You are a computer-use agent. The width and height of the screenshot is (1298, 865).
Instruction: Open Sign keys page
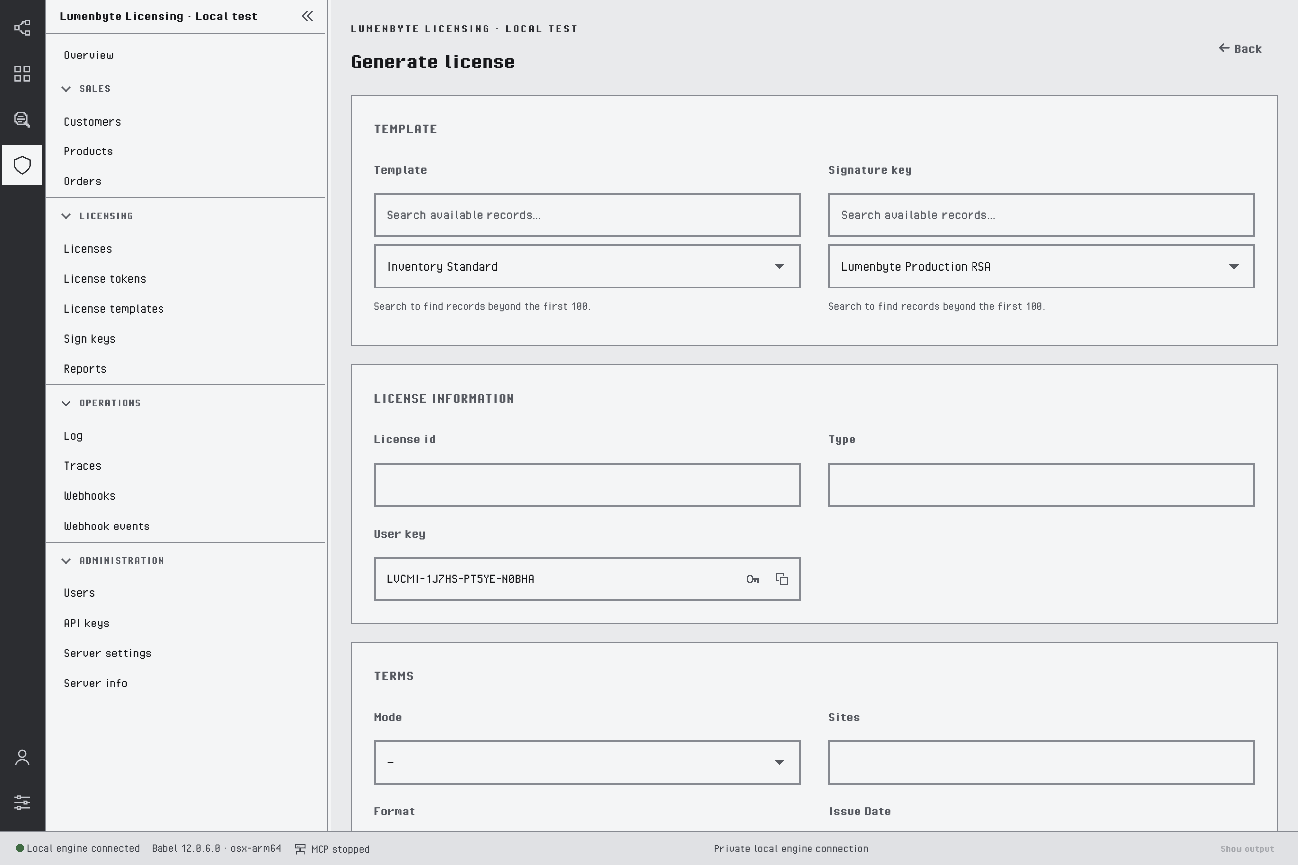89,339
